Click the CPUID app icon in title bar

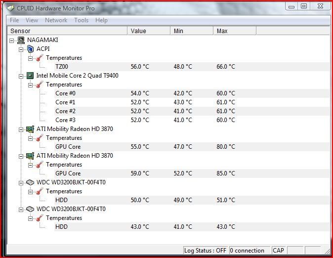10,8
